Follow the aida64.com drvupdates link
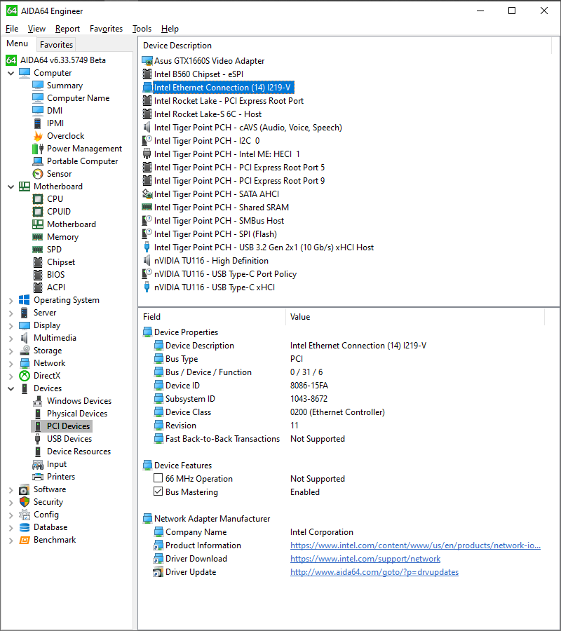This screenshot has width=561, height=631. click(x=374, y=572)
